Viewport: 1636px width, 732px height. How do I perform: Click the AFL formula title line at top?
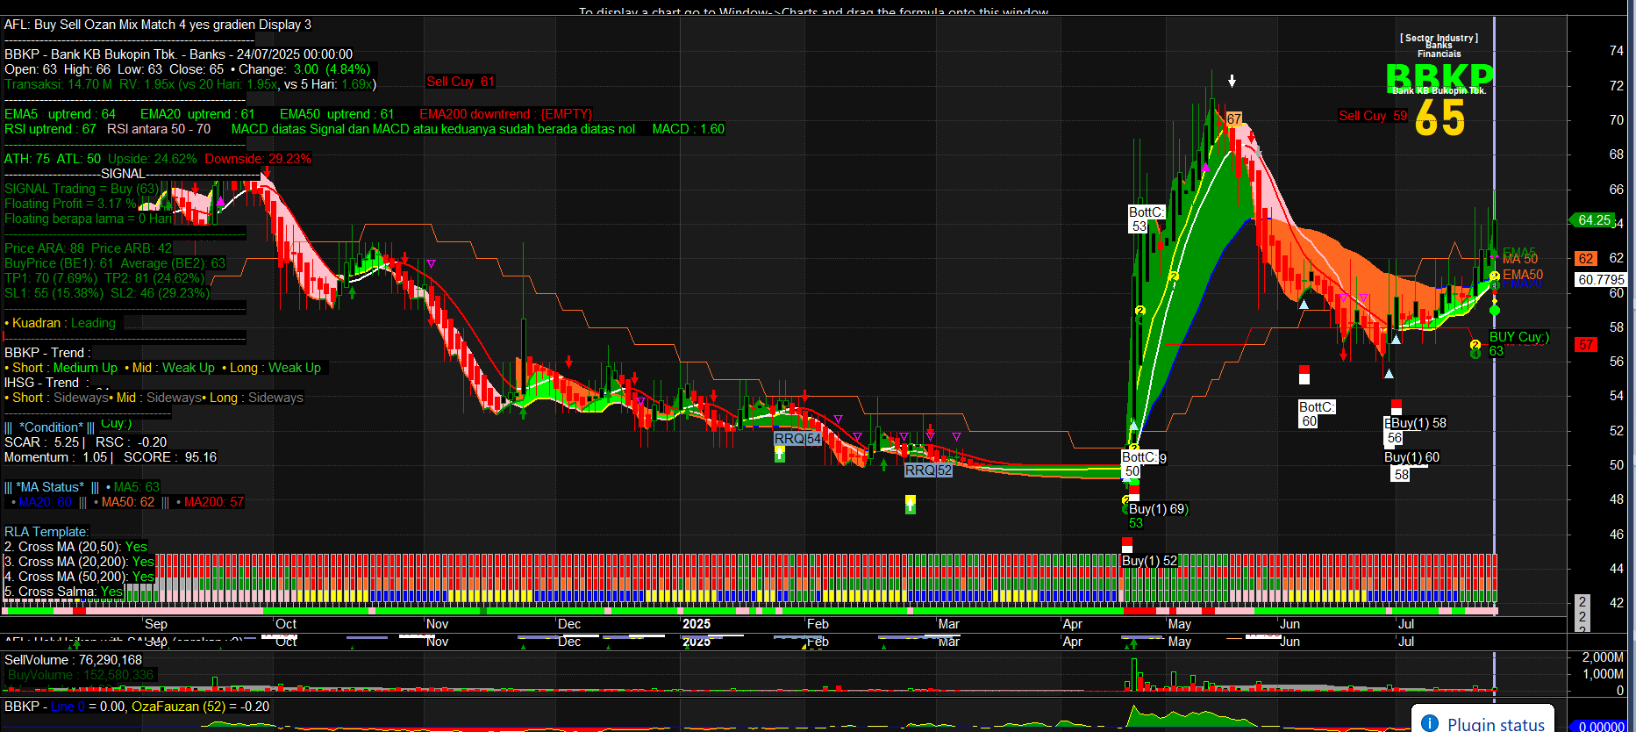pos(158,25)
